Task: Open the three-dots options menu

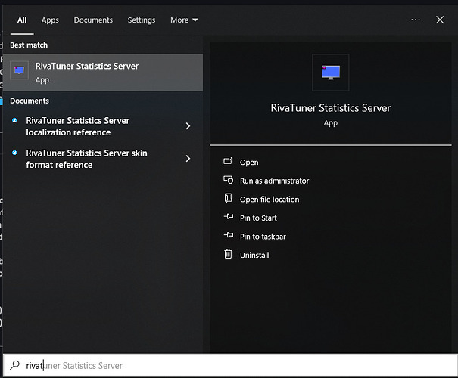Action: point(416,20)
